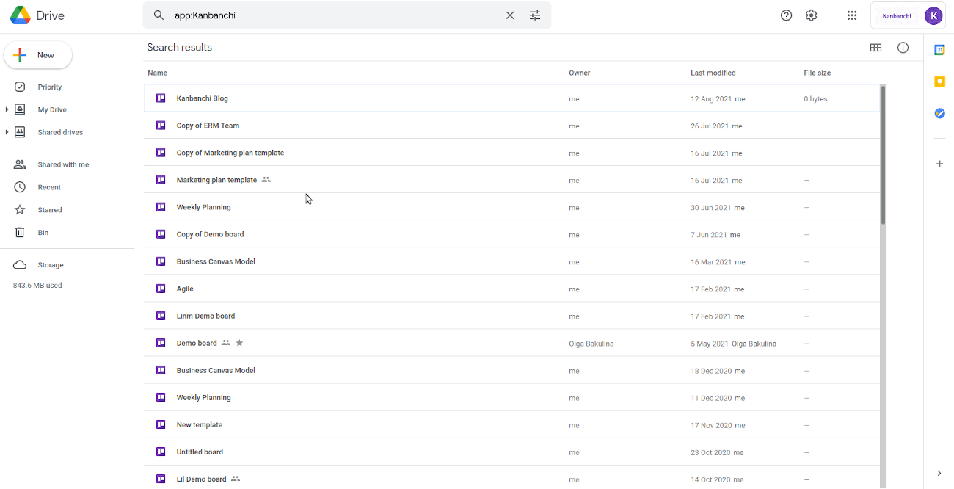Image resolution: width=954 pixels, height=489 pixels.
Task: Open the Help question mark menu
Action: click(787, 15)
